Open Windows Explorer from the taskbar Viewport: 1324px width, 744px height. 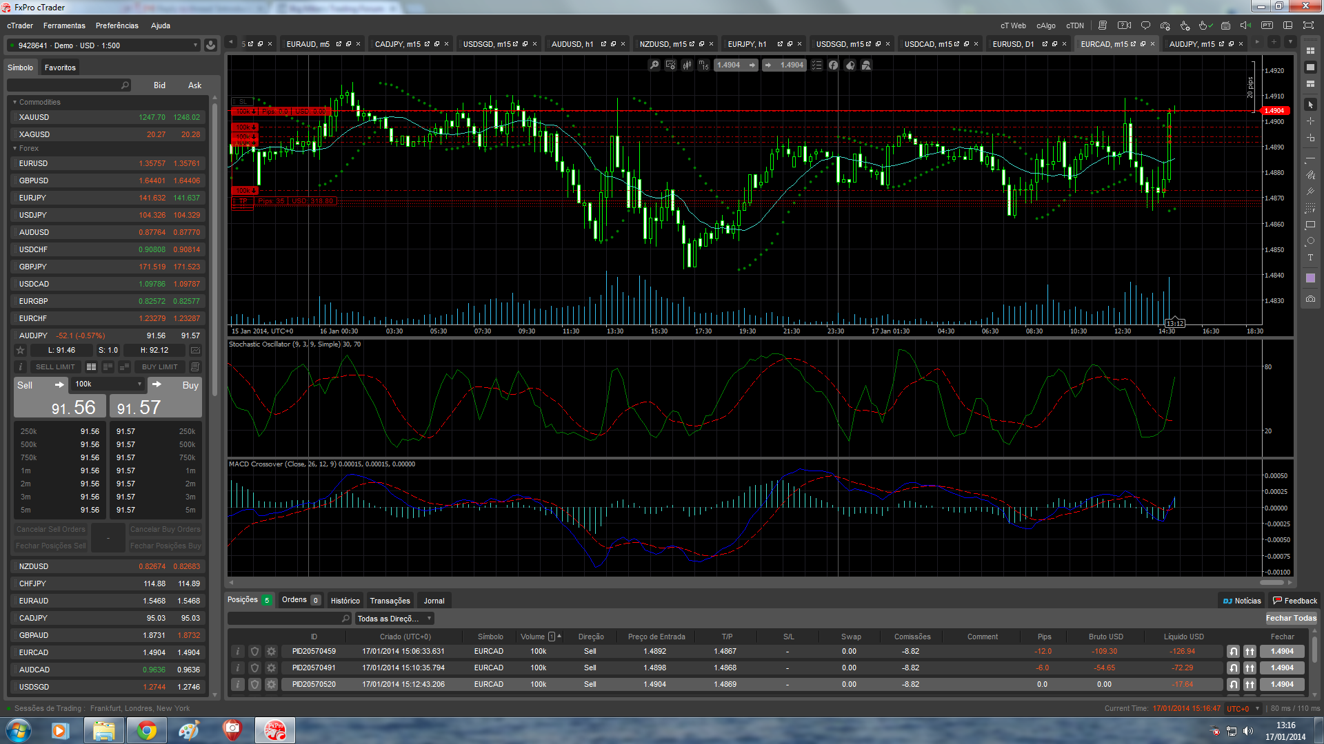(x=103, y=730)
